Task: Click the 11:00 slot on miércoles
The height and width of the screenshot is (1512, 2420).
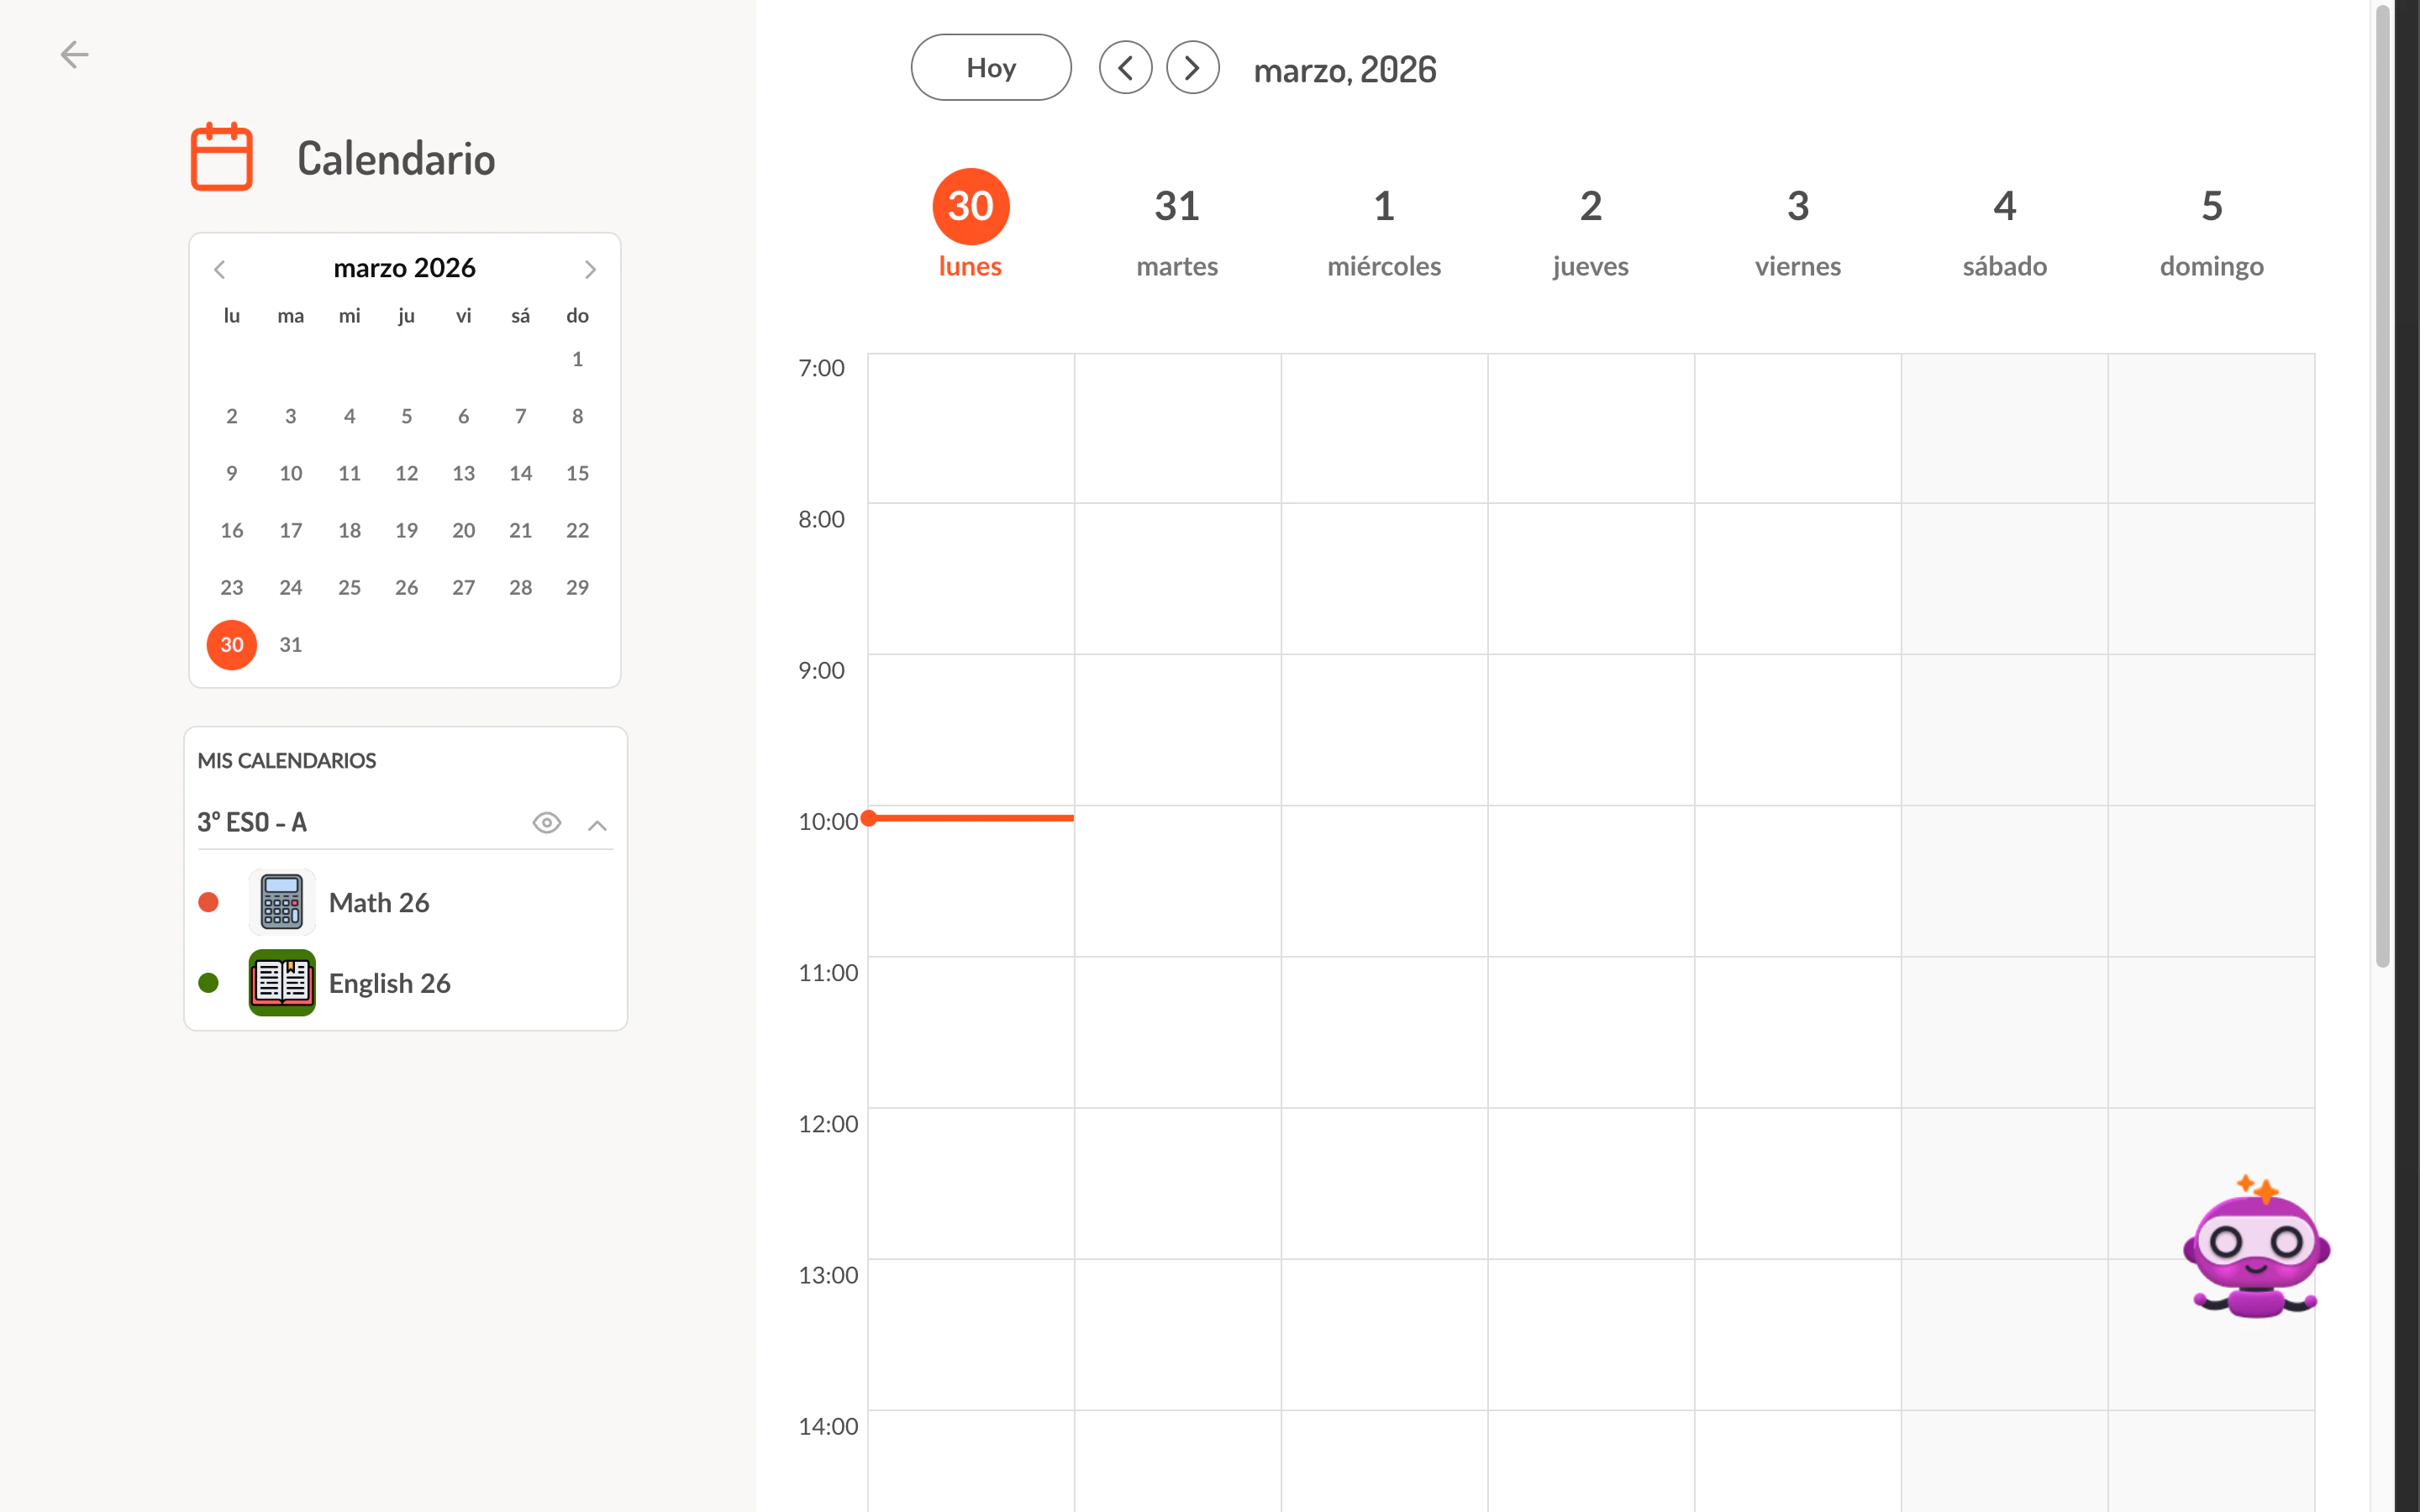Action: 1384,1031
